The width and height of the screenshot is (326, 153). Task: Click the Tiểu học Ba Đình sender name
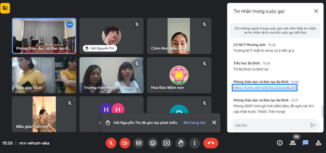[x=246, y=63]
